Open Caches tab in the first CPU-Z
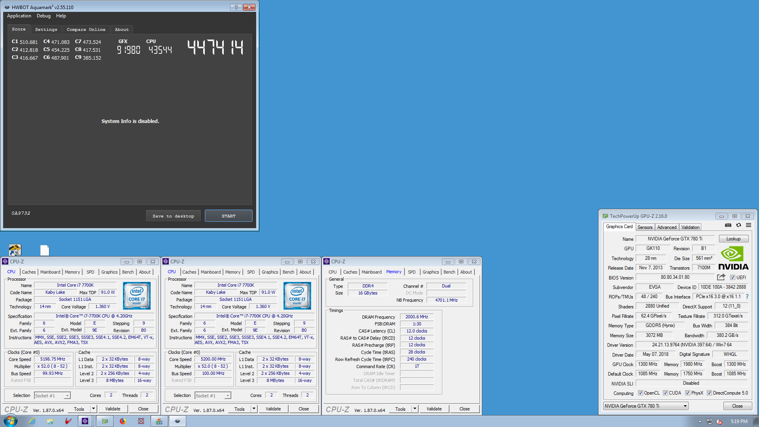Viewport: 759px width, 427px height. click(x=28, y=272)
